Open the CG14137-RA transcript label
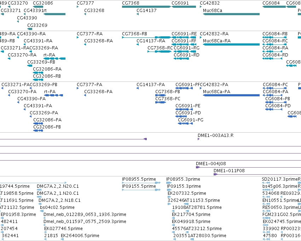This screenshot has width=301, height=241. click(151, 41)
